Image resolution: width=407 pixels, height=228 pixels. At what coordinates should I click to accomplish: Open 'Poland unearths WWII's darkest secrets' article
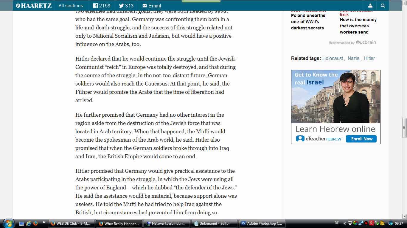[308, 22]
